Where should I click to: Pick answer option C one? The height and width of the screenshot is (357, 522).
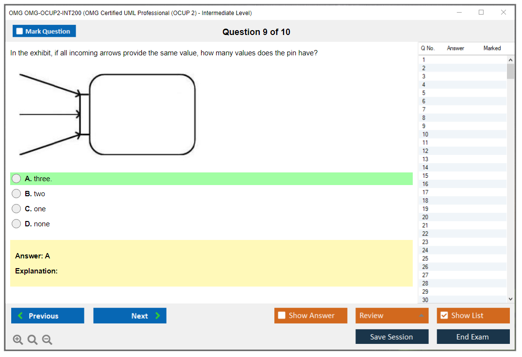[17, 209]
